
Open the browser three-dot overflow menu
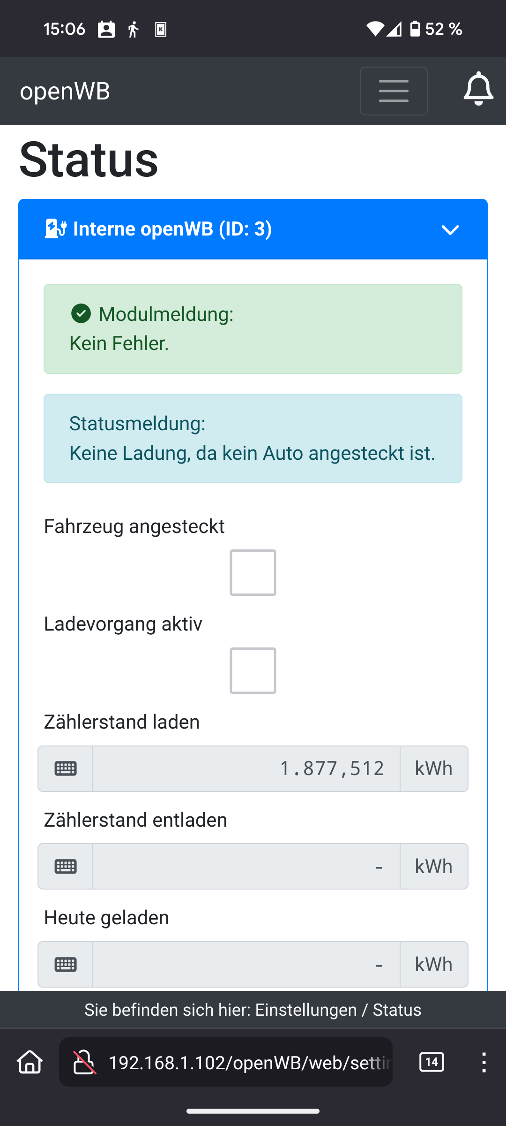tap(484, 1062)
